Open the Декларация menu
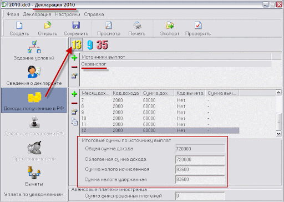The height and width of the screenshot is (202, 284). (37, 14)
